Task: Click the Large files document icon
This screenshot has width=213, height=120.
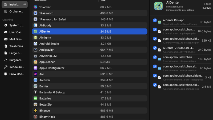Action: 6,53
